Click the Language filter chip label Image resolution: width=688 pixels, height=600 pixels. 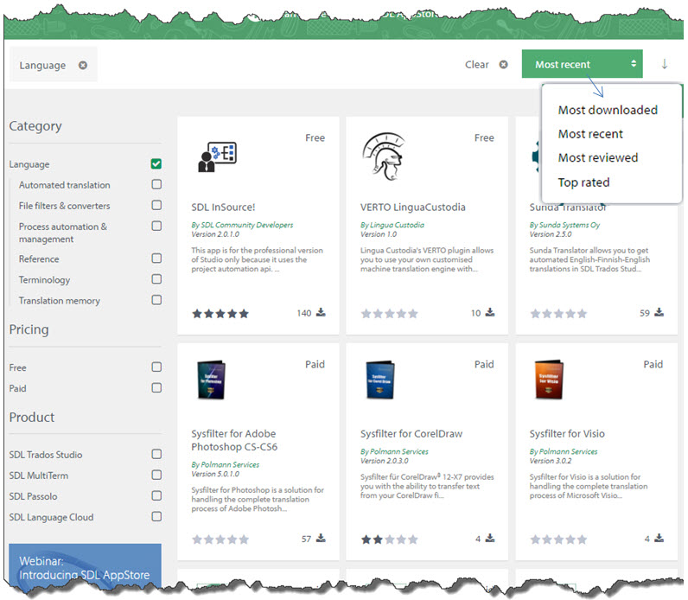[42, 65]
